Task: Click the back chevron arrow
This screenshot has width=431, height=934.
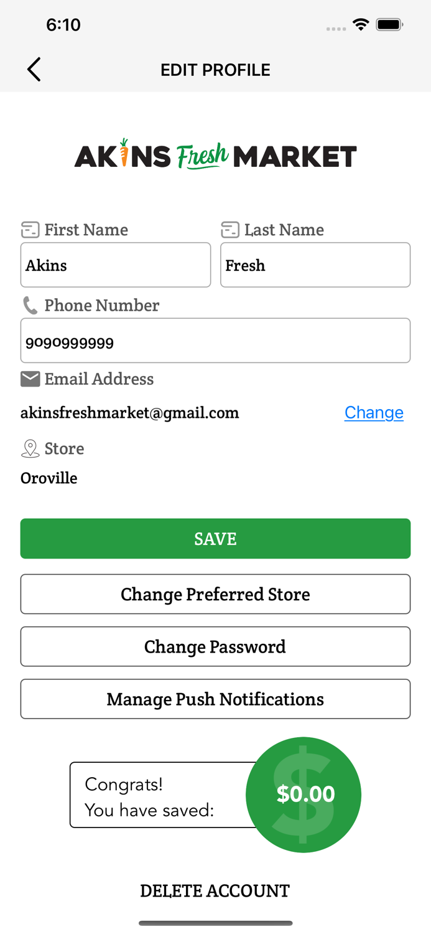Action: [x=34, y=69]
